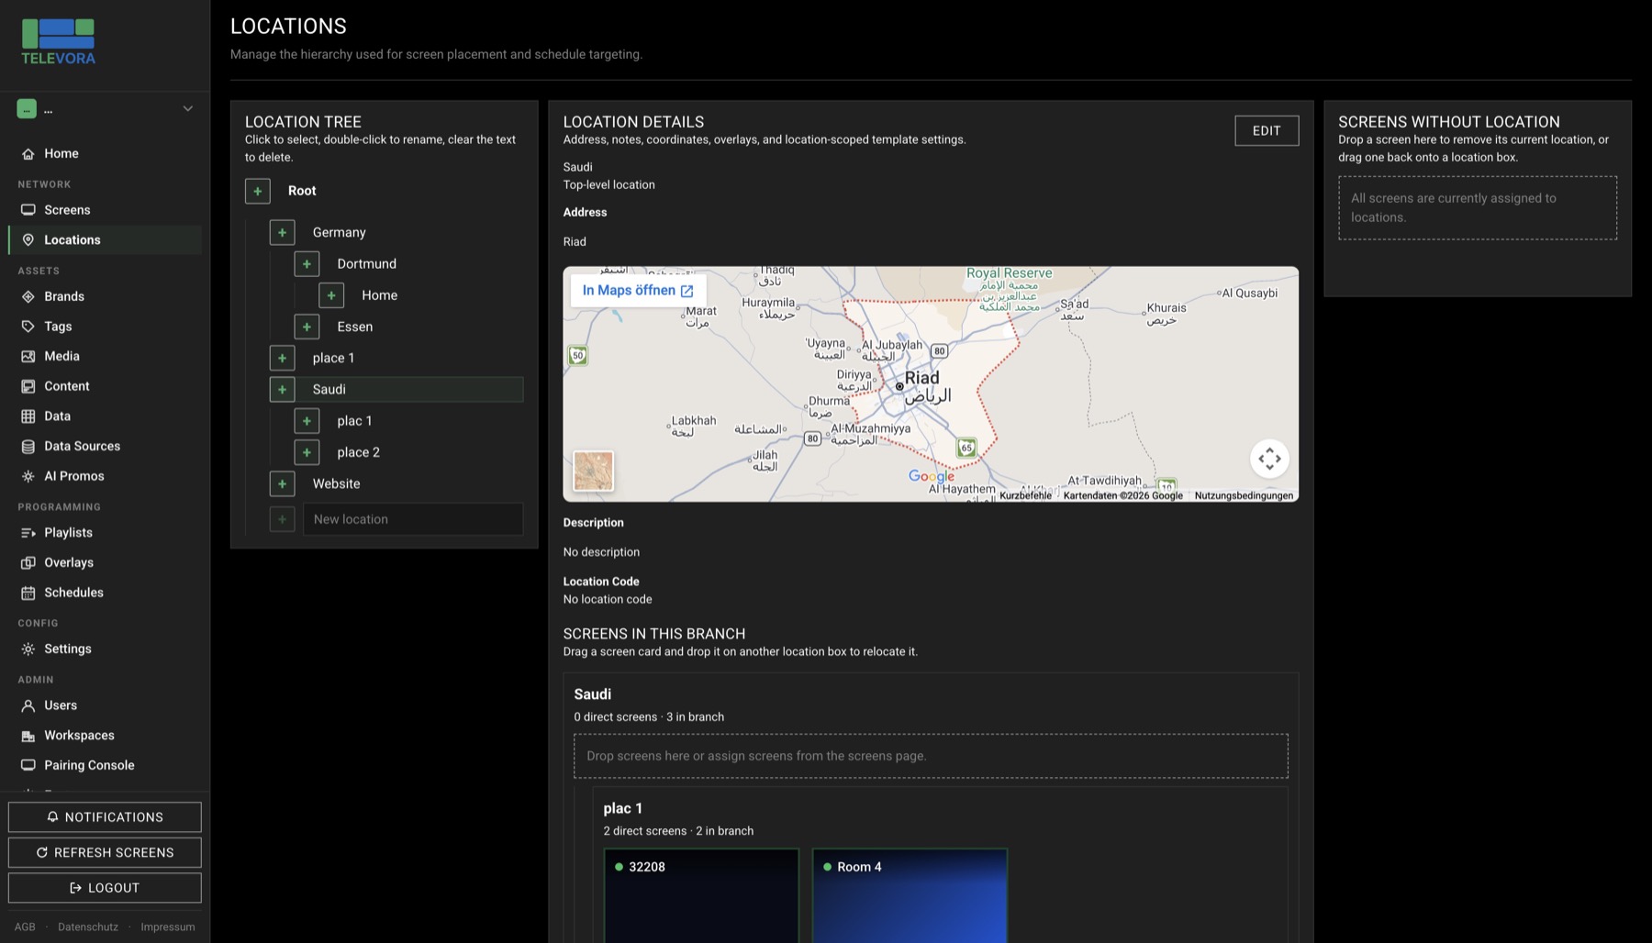Click the Room 4 screen card
Image resolution: width=1652 pixels, height=943 pixels.
coord(910,895)
